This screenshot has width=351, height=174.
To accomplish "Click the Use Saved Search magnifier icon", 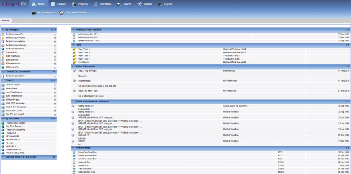I will click(61, 13).
